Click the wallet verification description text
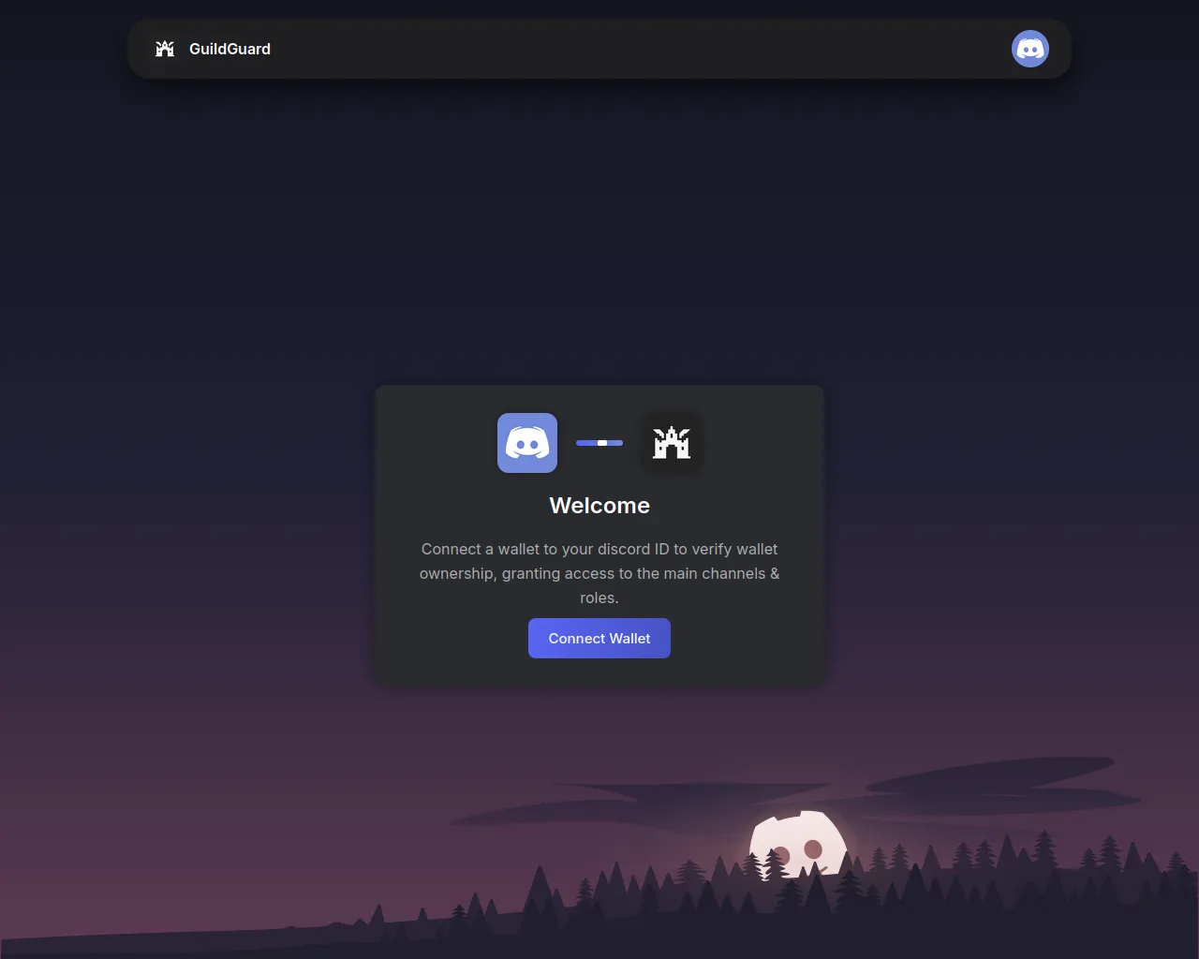 599,573
